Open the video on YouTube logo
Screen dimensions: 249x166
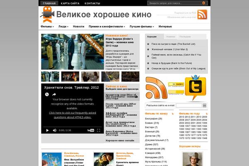(90, 130)
